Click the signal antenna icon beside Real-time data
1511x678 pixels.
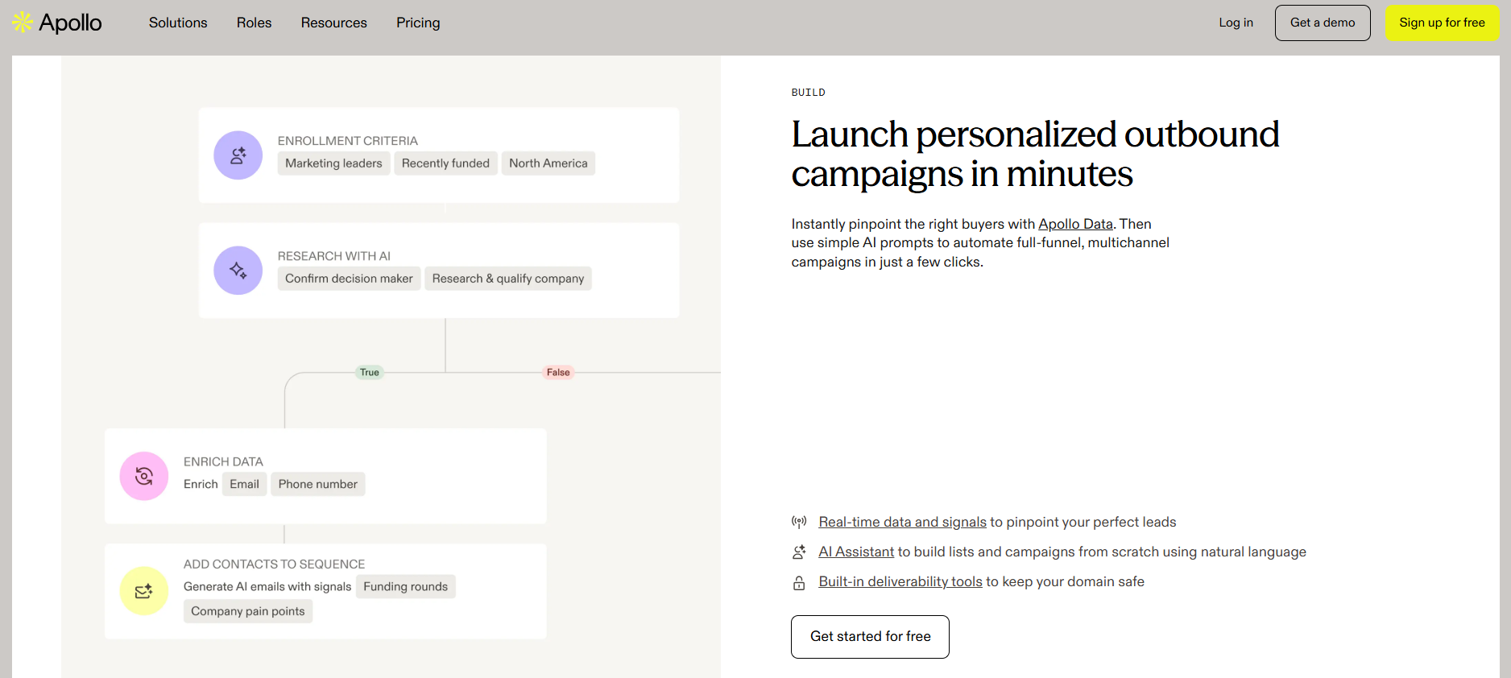point(799,522)
